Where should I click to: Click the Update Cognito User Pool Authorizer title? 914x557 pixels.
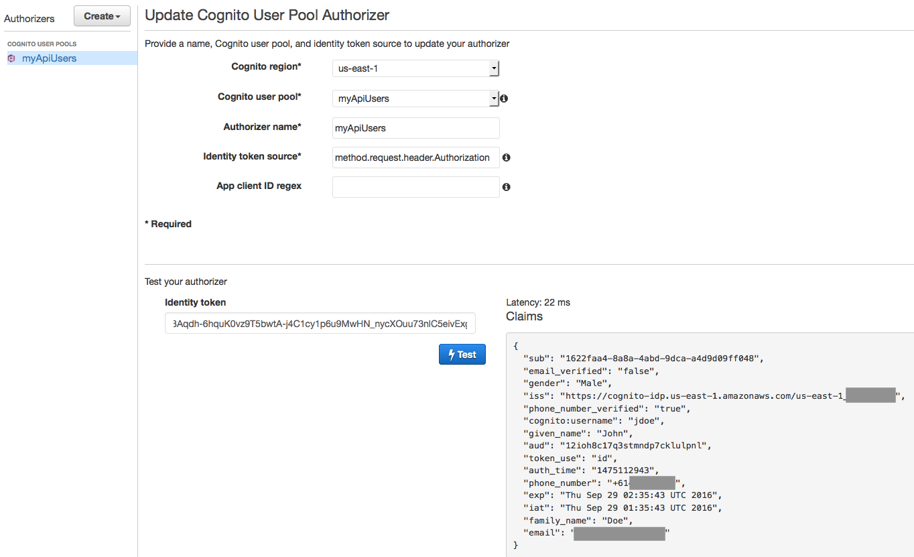tap(267, 15)
